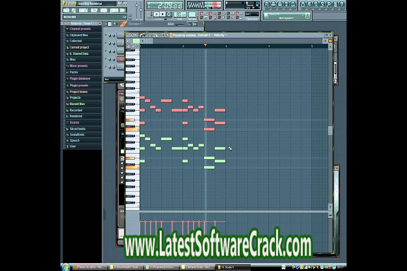Open the Каналы (Channels) menu
This screenshot has width=407, height=271.
click(83, 10)
